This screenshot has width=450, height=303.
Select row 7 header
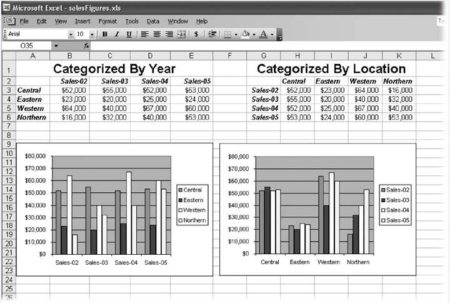click(x=9, y=126)
